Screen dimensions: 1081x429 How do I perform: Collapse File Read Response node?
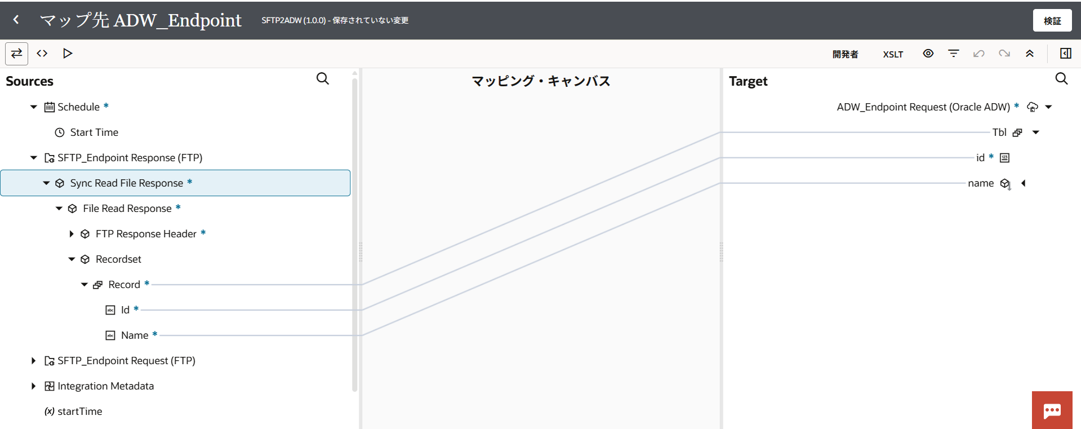point(59,209)
